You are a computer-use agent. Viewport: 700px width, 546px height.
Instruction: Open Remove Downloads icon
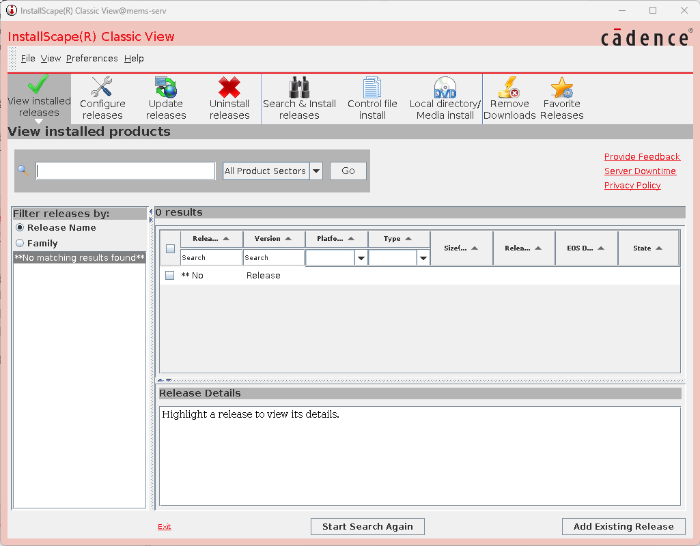pyautogui.click(x=509, y=87)
